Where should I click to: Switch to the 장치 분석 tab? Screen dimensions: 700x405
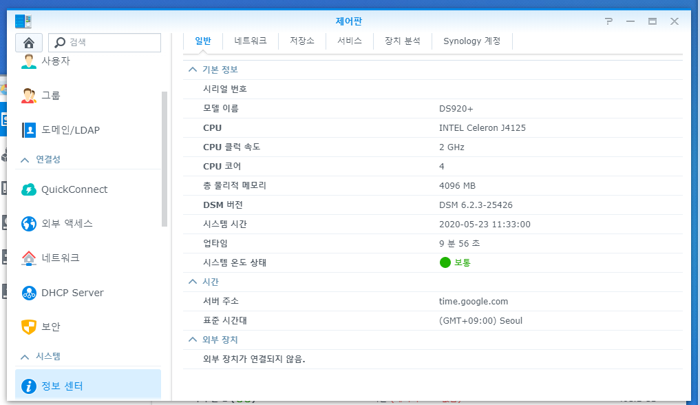[403, 41]
